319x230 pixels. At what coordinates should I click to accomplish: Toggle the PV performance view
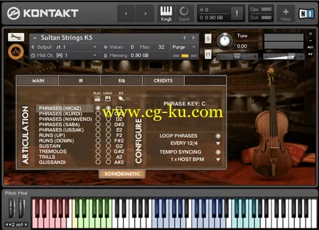click(x=310, y=54)
